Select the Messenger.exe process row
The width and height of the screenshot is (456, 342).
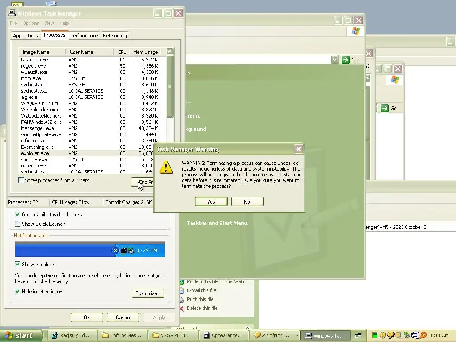(x=92, y=128)
